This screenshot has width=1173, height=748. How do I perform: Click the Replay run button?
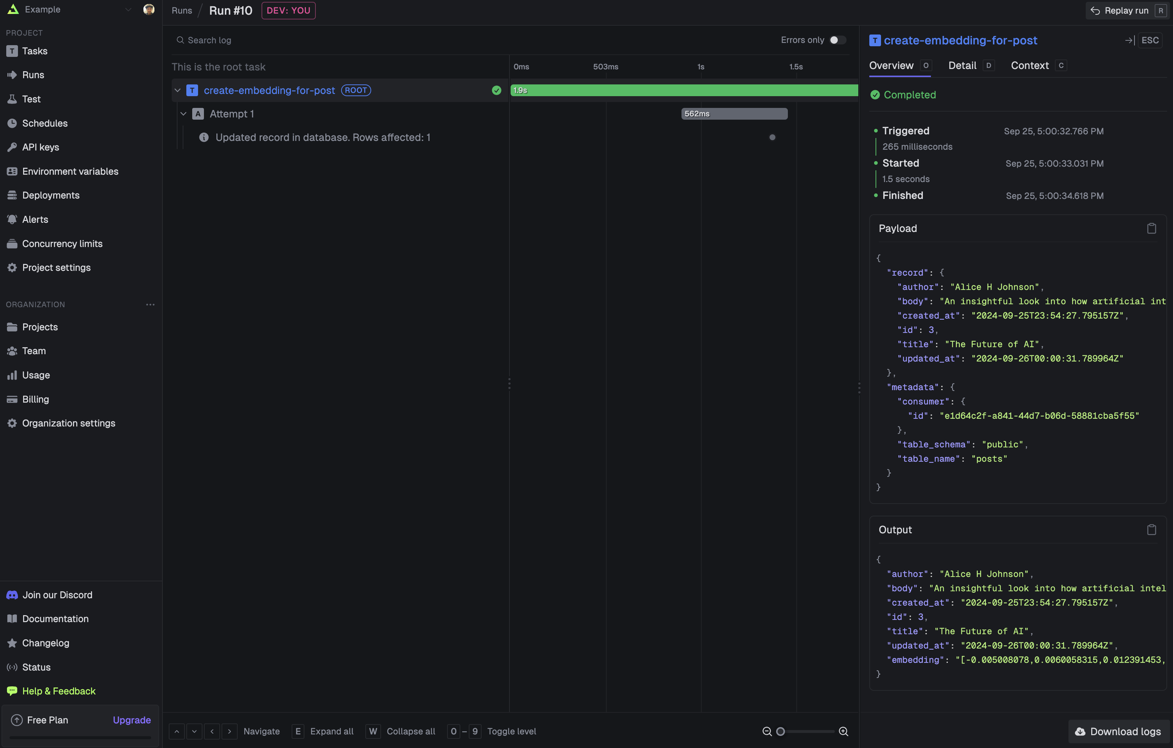pos(1126,10)
